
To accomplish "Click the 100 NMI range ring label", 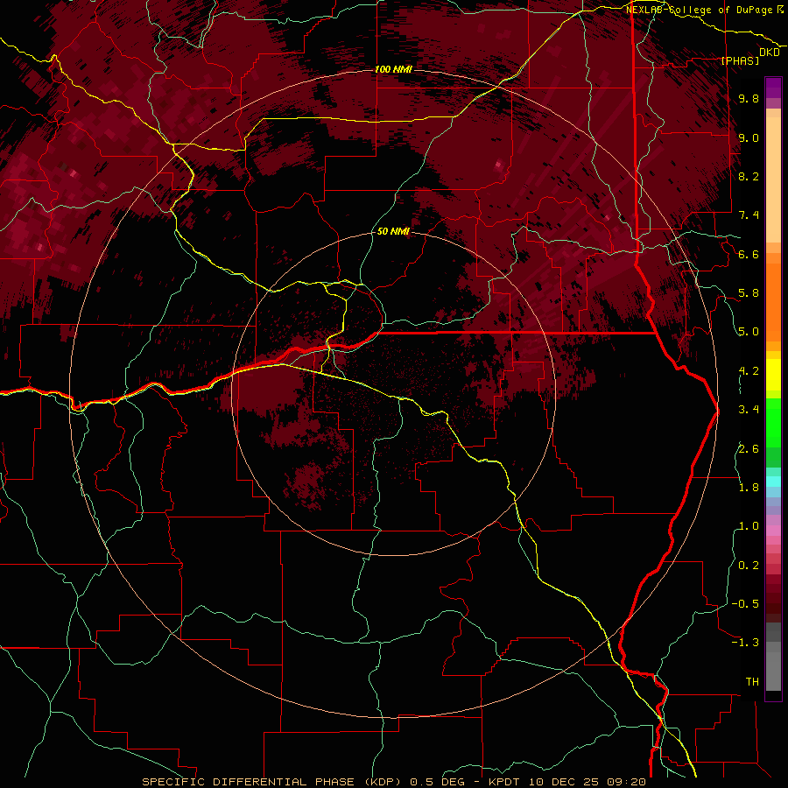I will tap(393, 69).
